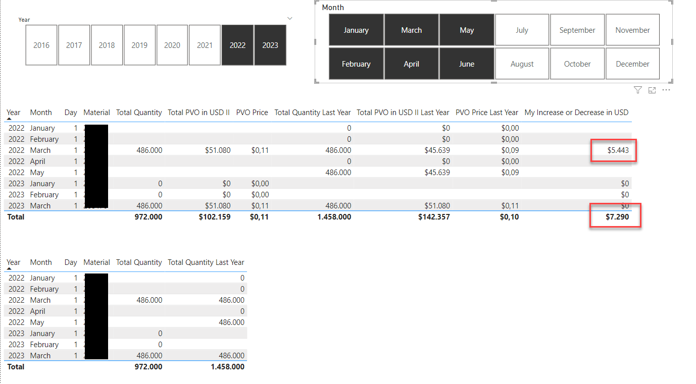Unselect the June month tile
The image size is (696, 384).
click(x=467, y=64)
